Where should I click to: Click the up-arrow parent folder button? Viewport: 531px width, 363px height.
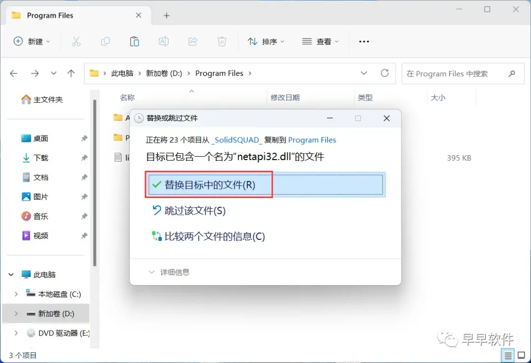(71, 73)
